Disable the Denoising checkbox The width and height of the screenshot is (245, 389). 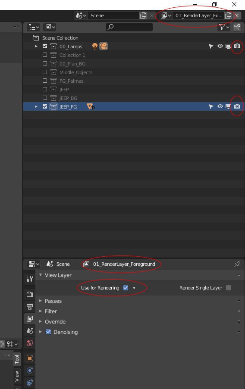(x=48, y=332)
